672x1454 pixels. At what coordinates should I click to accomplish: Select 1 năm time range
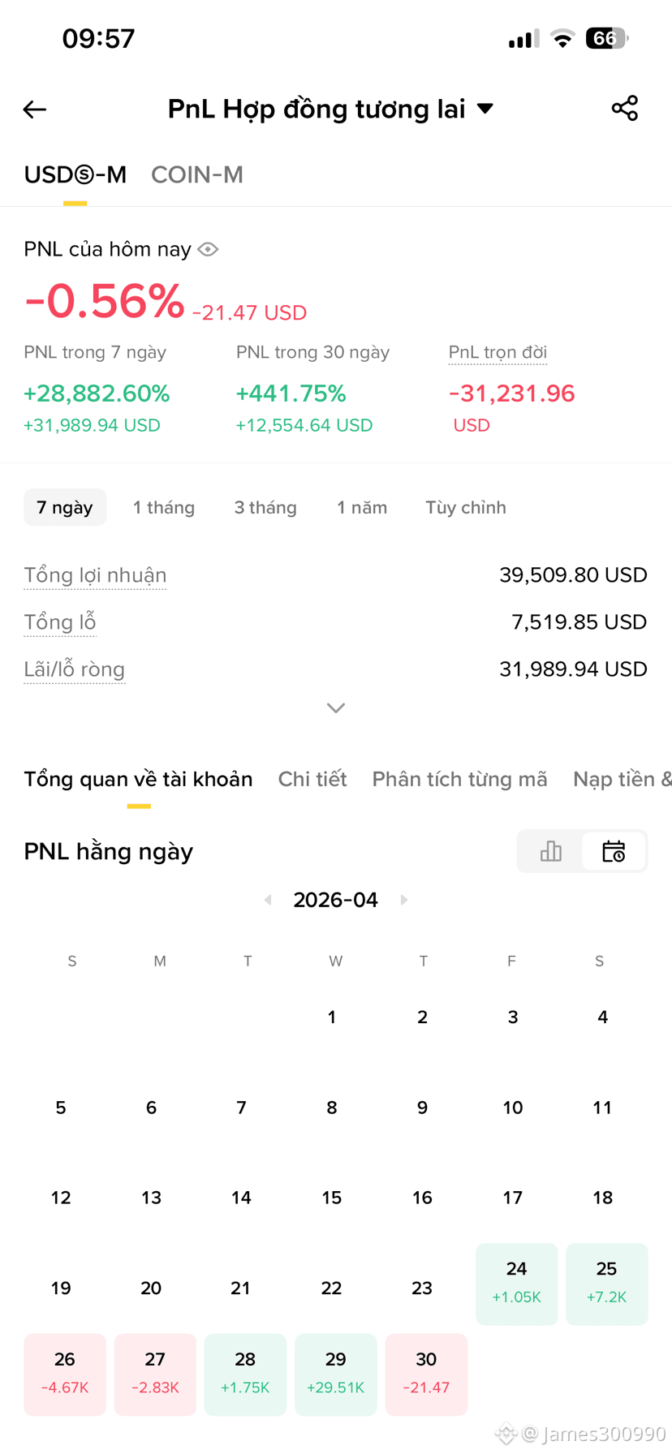click(x=362, y=507)
